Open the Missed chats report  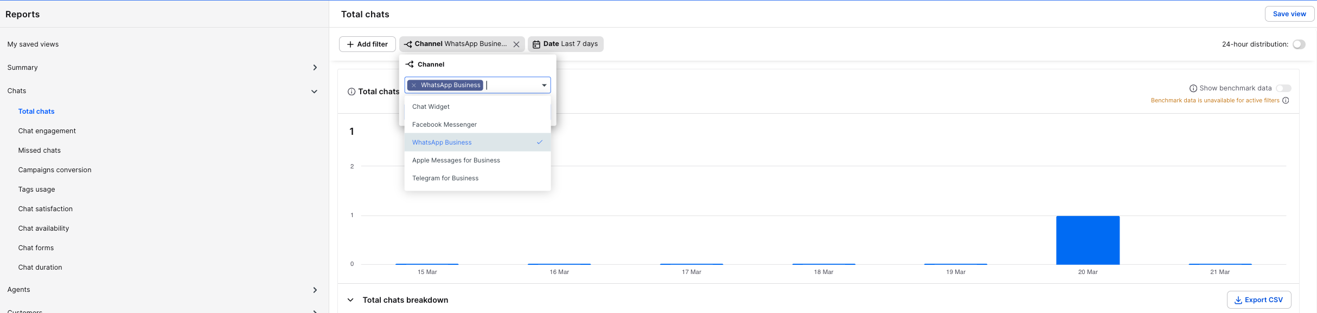click(x=40, y=151)
